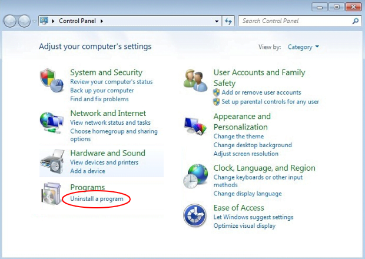The image size is (365, 259).
Task: Open Network and Internet heading link
Action: pyautogui.click(x=108, y=113)
